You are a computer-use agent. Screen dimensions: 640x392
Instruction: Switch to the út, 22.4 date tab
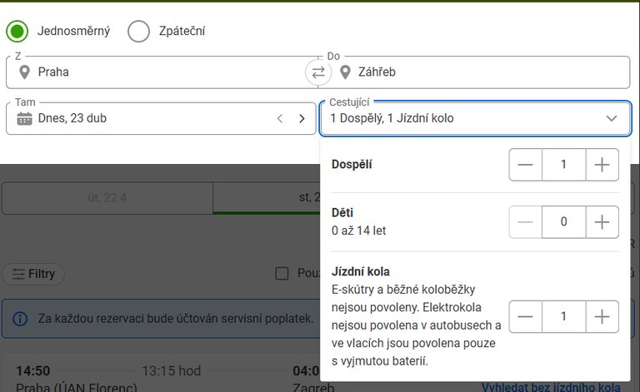click(x=107, y=198)
